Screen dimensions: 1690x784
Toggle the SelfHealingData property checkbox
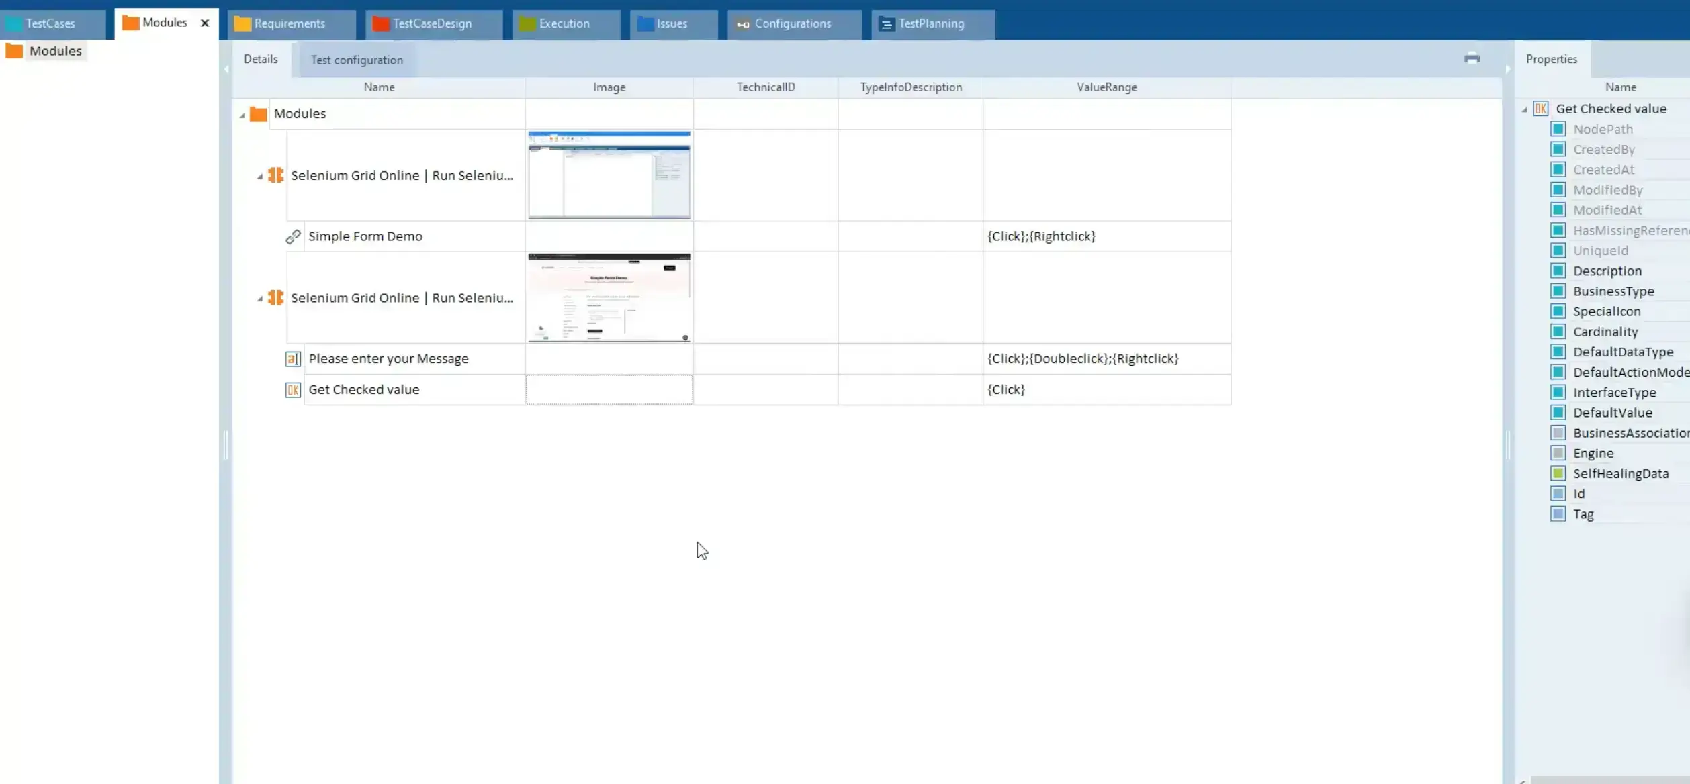1558,473
